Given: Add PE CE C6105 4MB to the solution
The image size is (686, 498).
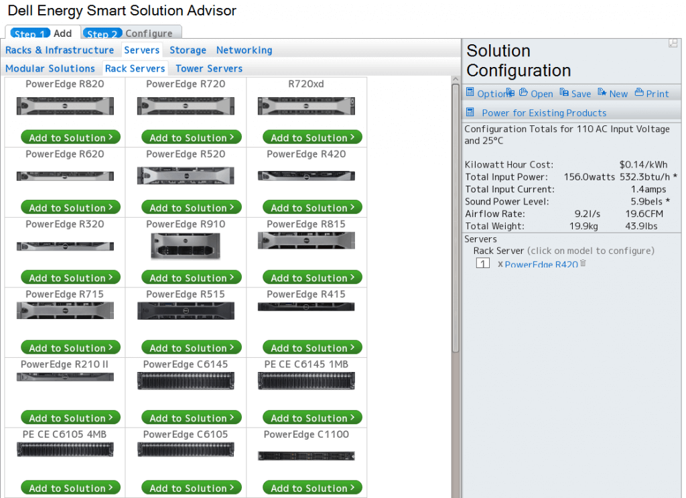Looking at the screenshot, I should [x=71, y=487].
